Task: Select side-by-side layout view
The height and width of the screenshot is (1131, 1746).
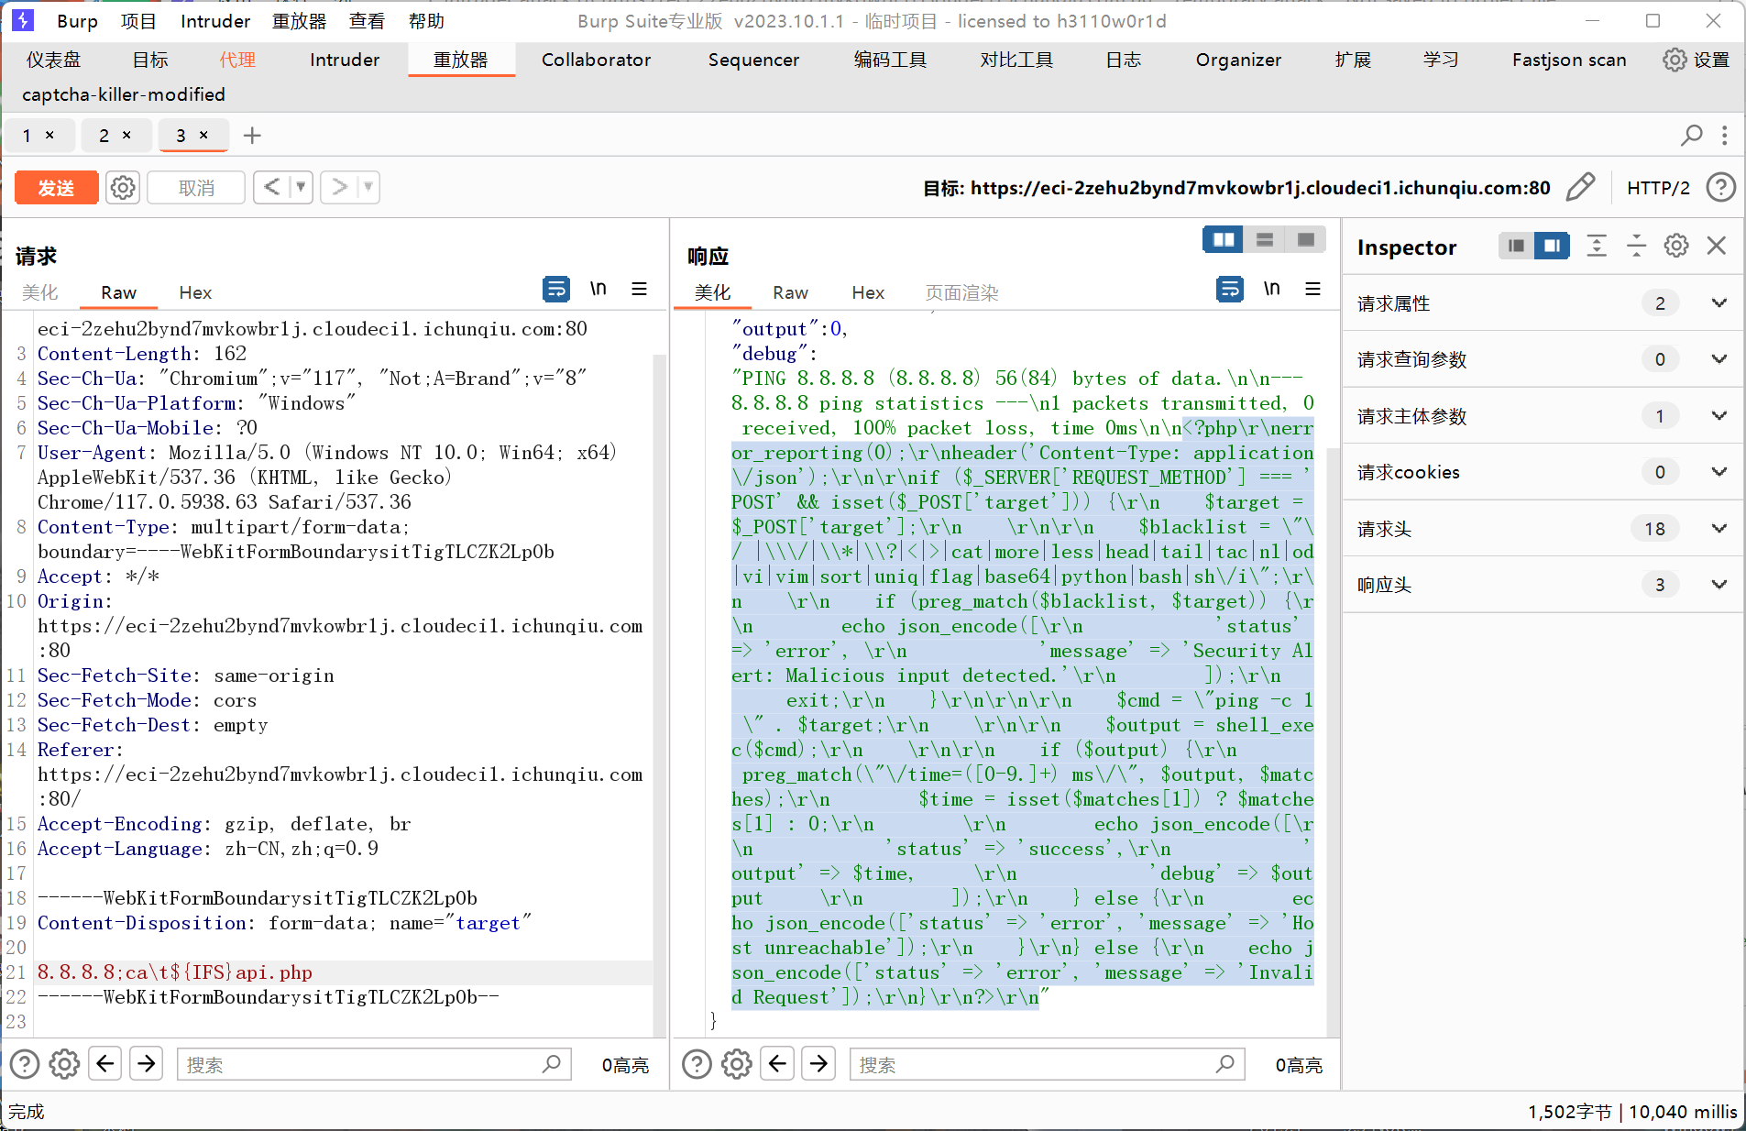Action: [1223, 240]
